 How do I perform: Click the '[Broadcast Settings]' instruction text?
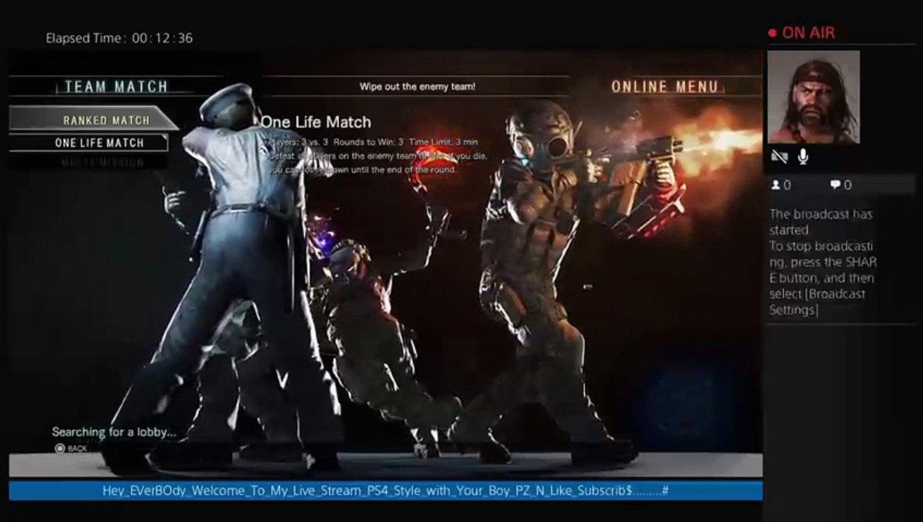tap(818, 302)
